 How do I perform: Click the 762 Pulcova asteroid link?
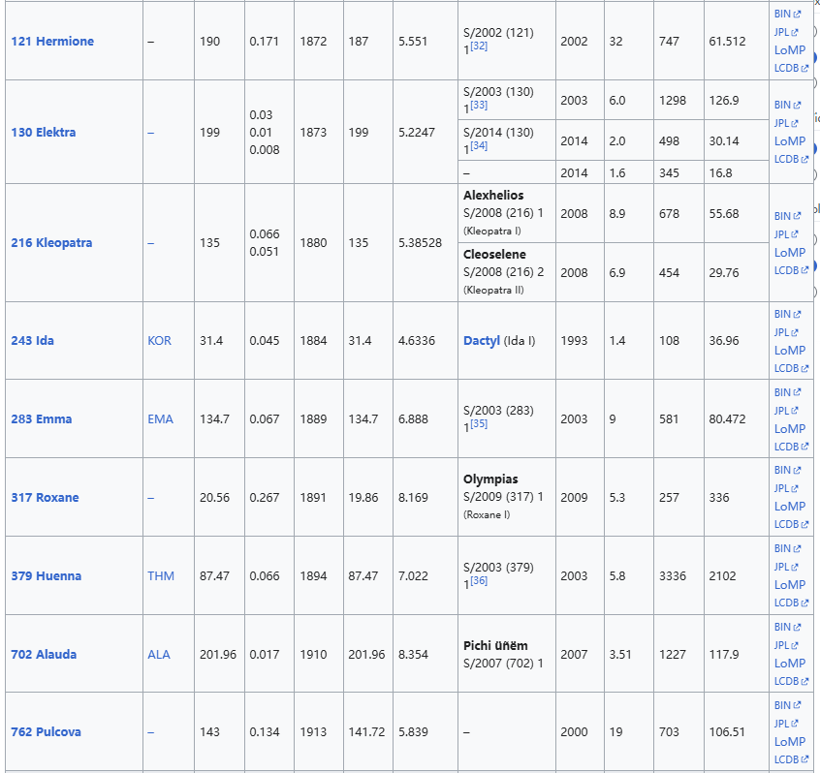[46, 732]
